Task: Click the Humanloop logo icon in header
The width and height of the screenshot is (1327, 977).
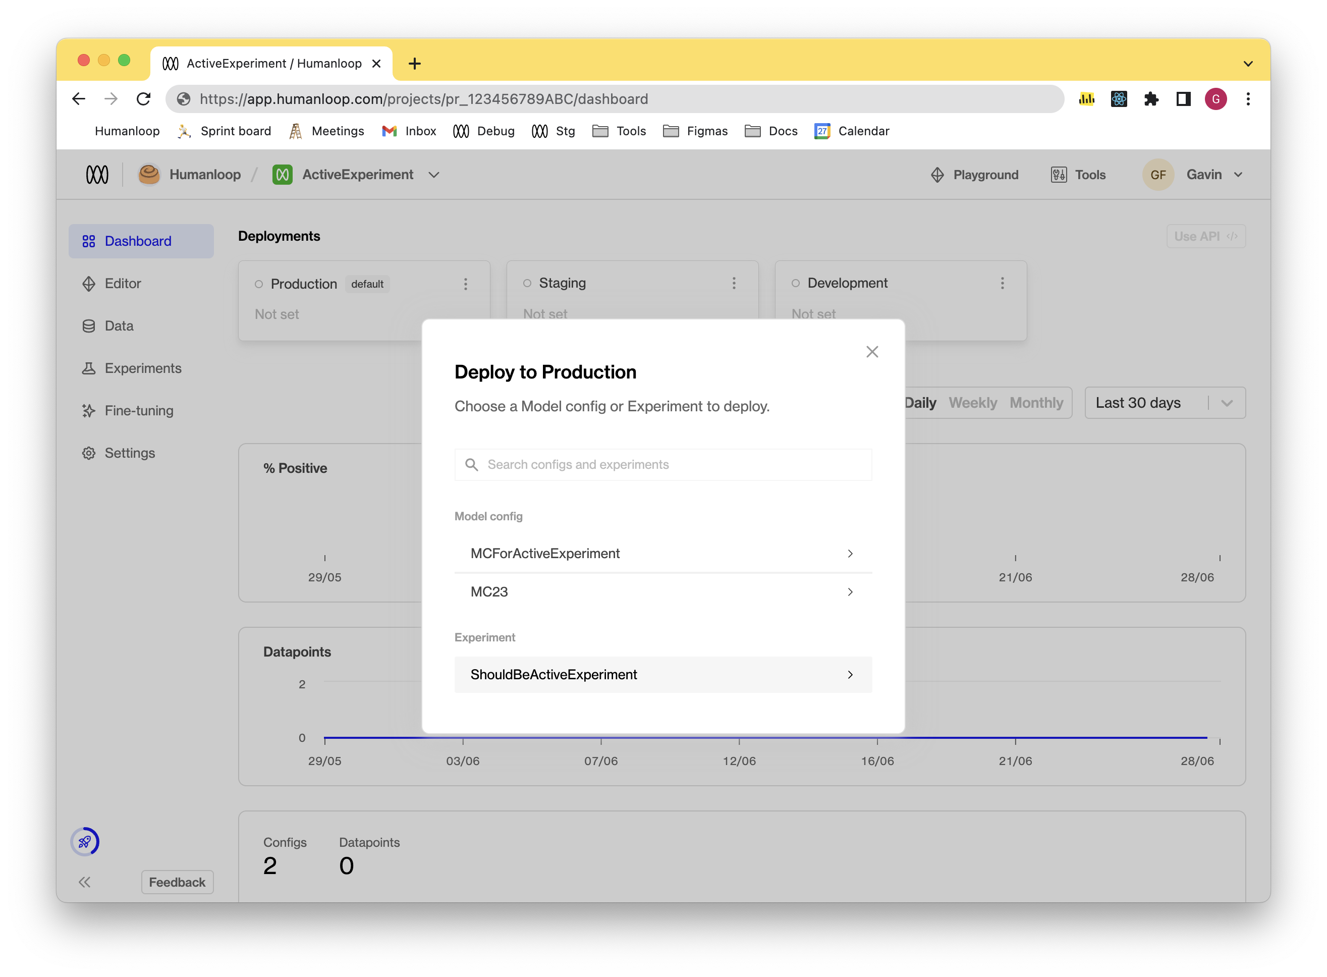Action: coord(97,175)
